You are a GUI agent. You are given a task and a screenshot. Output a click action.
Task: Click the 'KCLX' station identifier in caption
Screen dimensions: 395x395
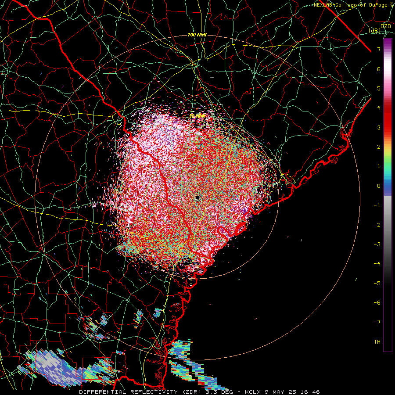252,392
